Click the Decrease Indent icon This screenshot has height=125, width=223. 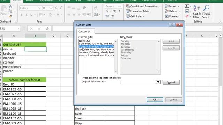pos(84,15)
